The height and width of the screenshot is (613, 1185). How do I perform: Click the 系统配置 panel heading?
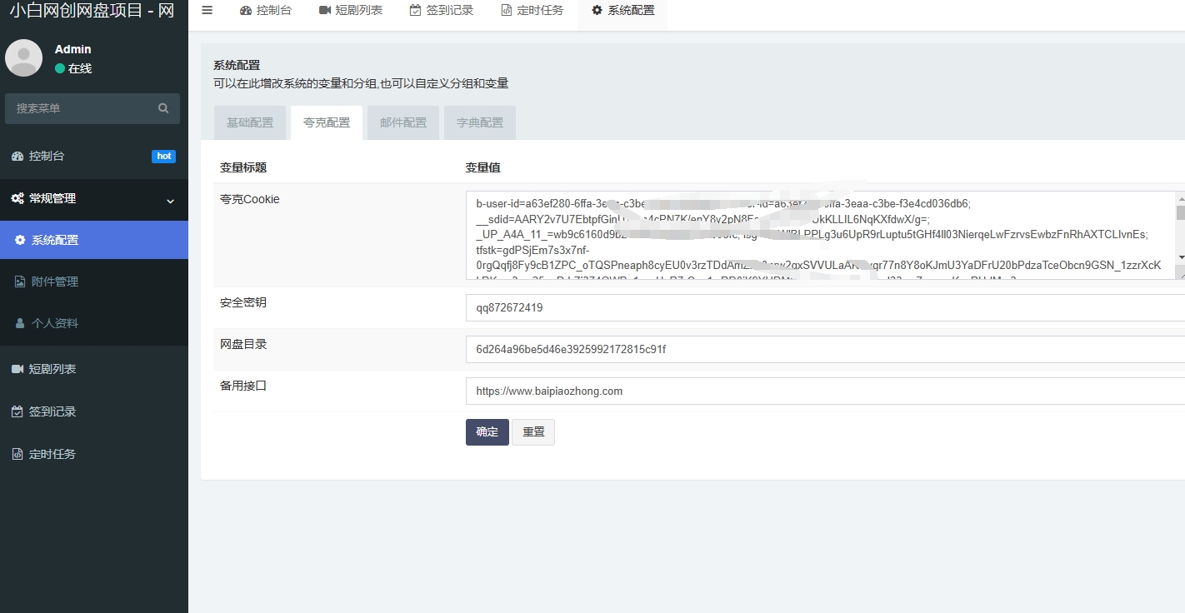click(x=237, y=65)
